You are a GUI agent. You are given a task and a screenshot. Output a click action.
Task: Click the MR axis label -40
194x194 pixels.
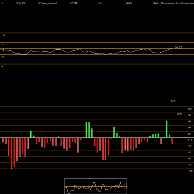pos(189,152)
